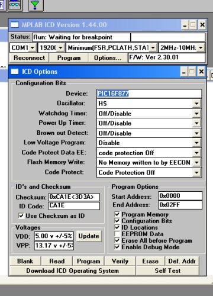Screen dimensions: 213x296
Task: Click the Read button
Action: (57, 261)
